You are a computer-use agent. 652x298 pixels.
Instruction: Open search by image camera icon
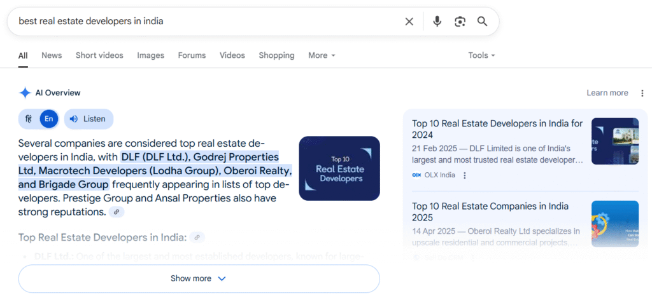(x=460, y=22)
